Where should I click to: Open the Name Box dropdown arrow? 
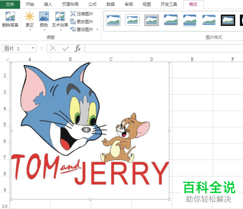point(33,48)
